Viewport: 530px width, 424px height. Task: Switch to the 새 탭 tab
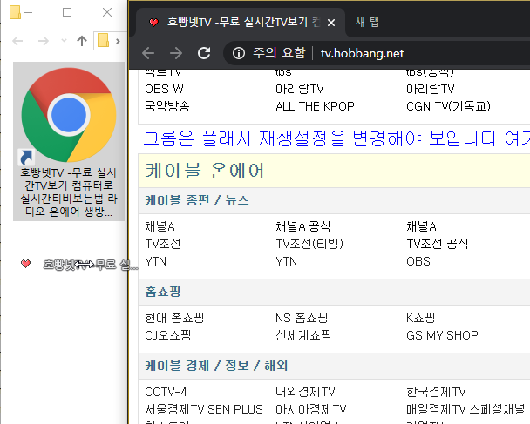(x=367, y=23)
